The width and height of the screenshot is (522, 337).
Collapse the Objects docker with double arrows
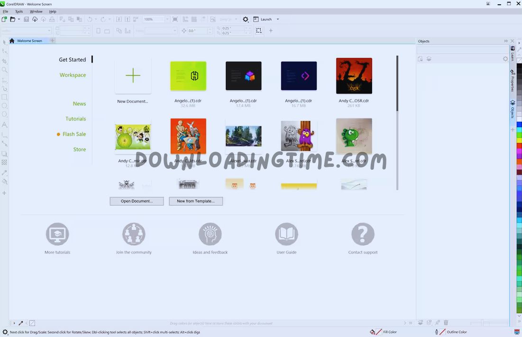(x=505, y=41)
